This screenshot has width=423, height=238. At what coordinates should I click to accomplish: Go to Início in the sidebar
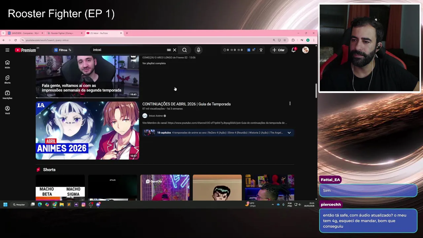pos(7,64)
